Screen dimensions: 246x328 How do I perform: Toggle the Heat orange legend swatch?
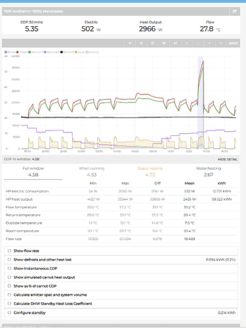76,52
